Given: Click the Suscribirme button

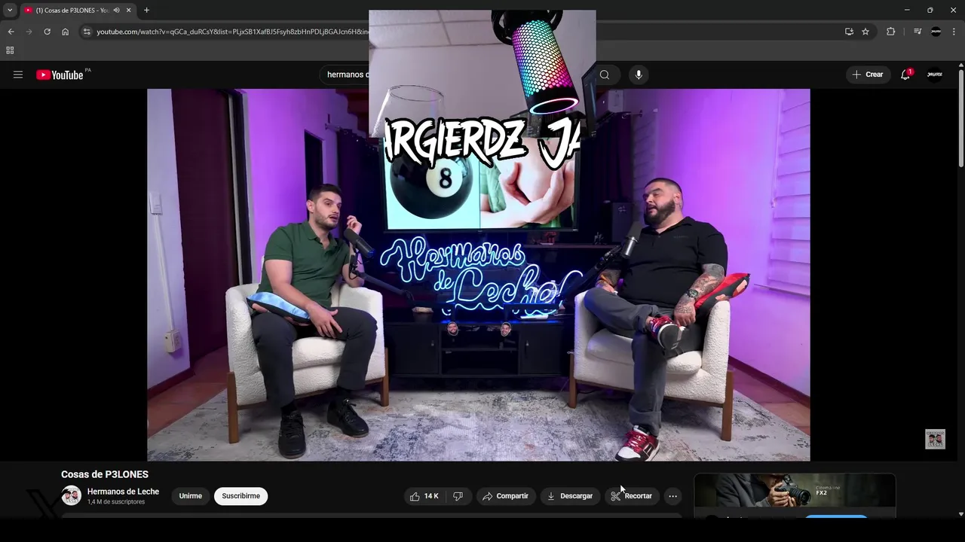Looking at the screenshot, I should tap(240, 496).
